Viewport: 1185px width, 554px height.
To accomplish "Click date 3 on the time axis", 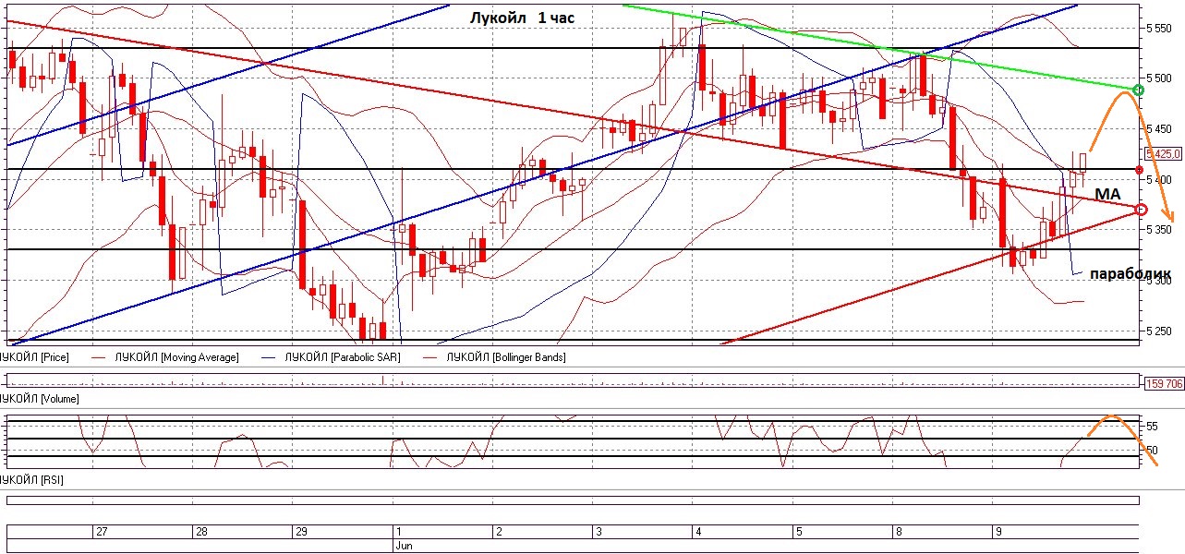I will click(x=599, y=532).
